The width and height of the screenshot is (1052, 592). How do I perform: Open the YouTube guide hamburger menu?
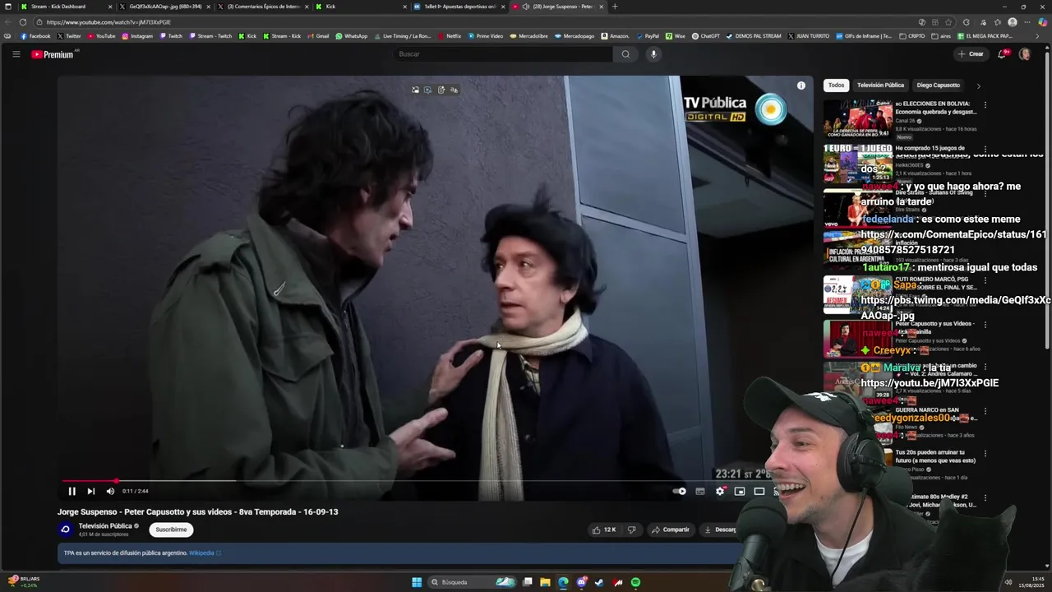(16, 54)
